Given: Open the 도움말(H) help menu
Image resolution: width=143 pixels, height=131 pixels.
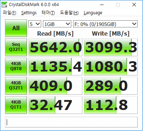Looking at the screenshot, I should point(69,13).
